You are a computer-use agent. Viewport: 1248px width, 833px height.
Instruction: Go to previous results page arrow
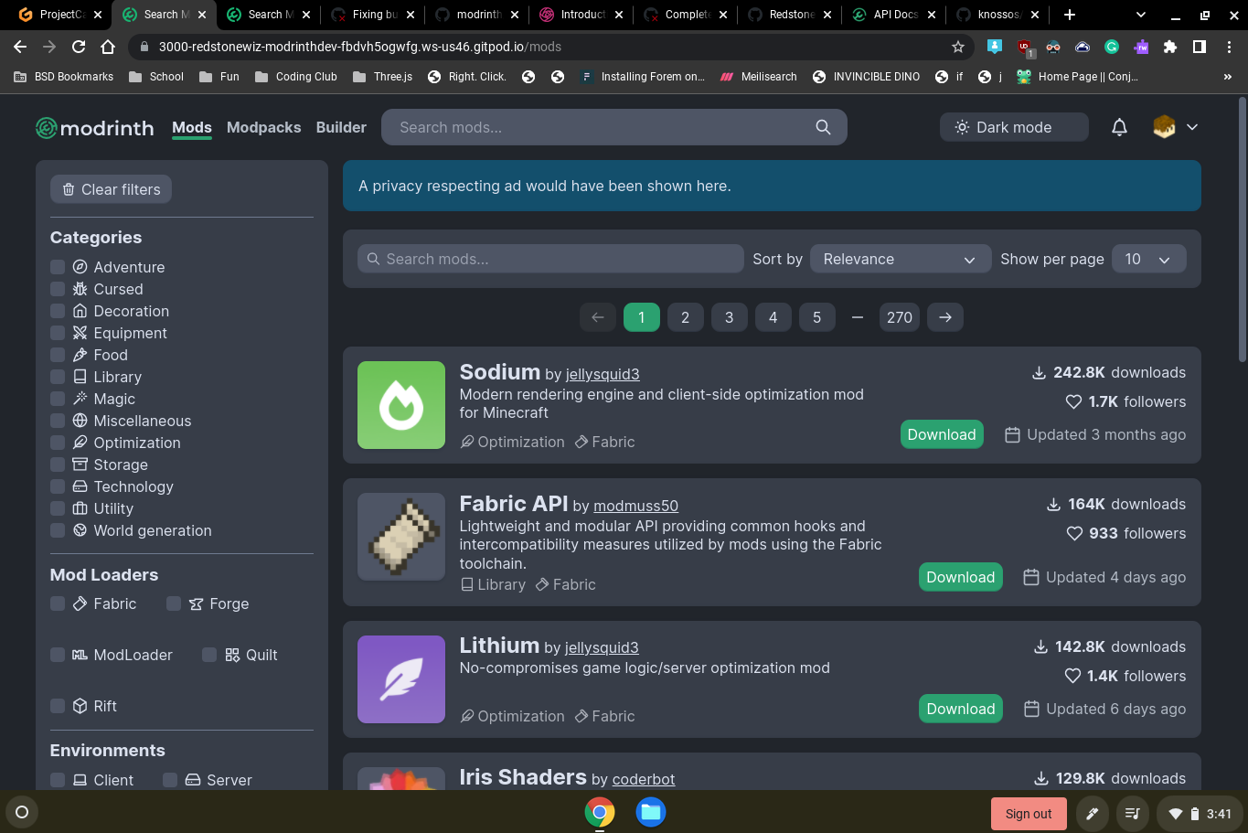tap(598, 317)
